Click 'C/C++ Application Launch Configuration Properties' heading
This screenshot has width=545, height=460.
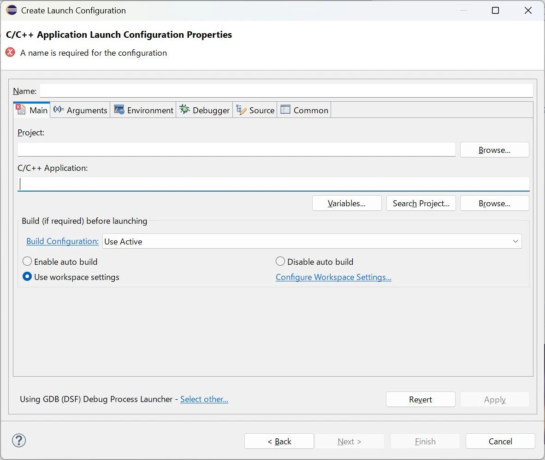click(119, 35)
